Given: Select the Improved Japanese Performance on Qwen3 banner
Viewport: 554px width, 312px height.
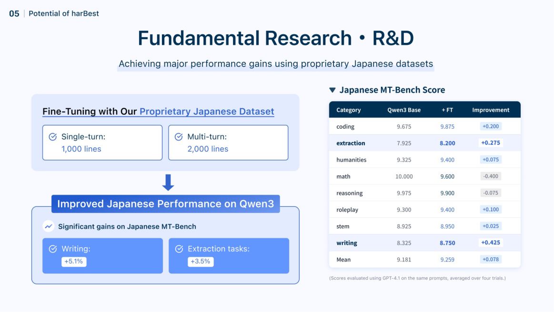Looking at the screenshot, I should point(166,204).
